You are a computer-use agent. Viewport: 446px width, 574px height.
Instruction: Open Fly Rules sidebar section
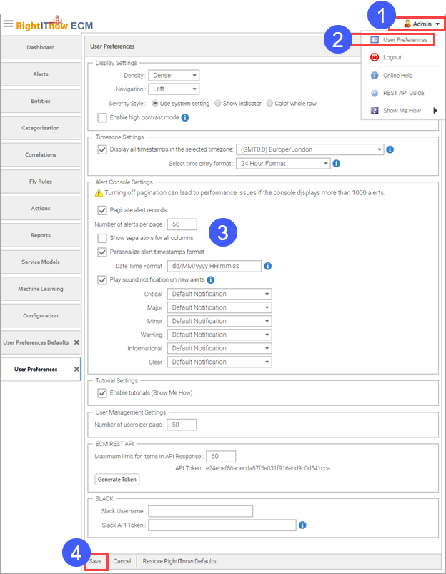coord(41,181)
